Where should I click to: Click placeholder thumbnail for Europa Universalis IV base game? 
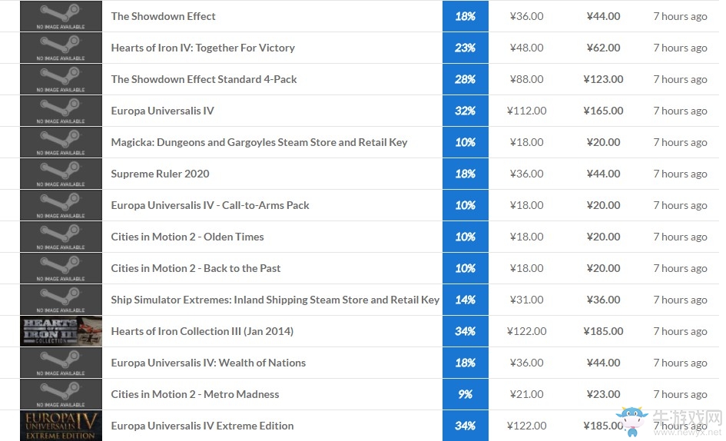pos(61,111)
